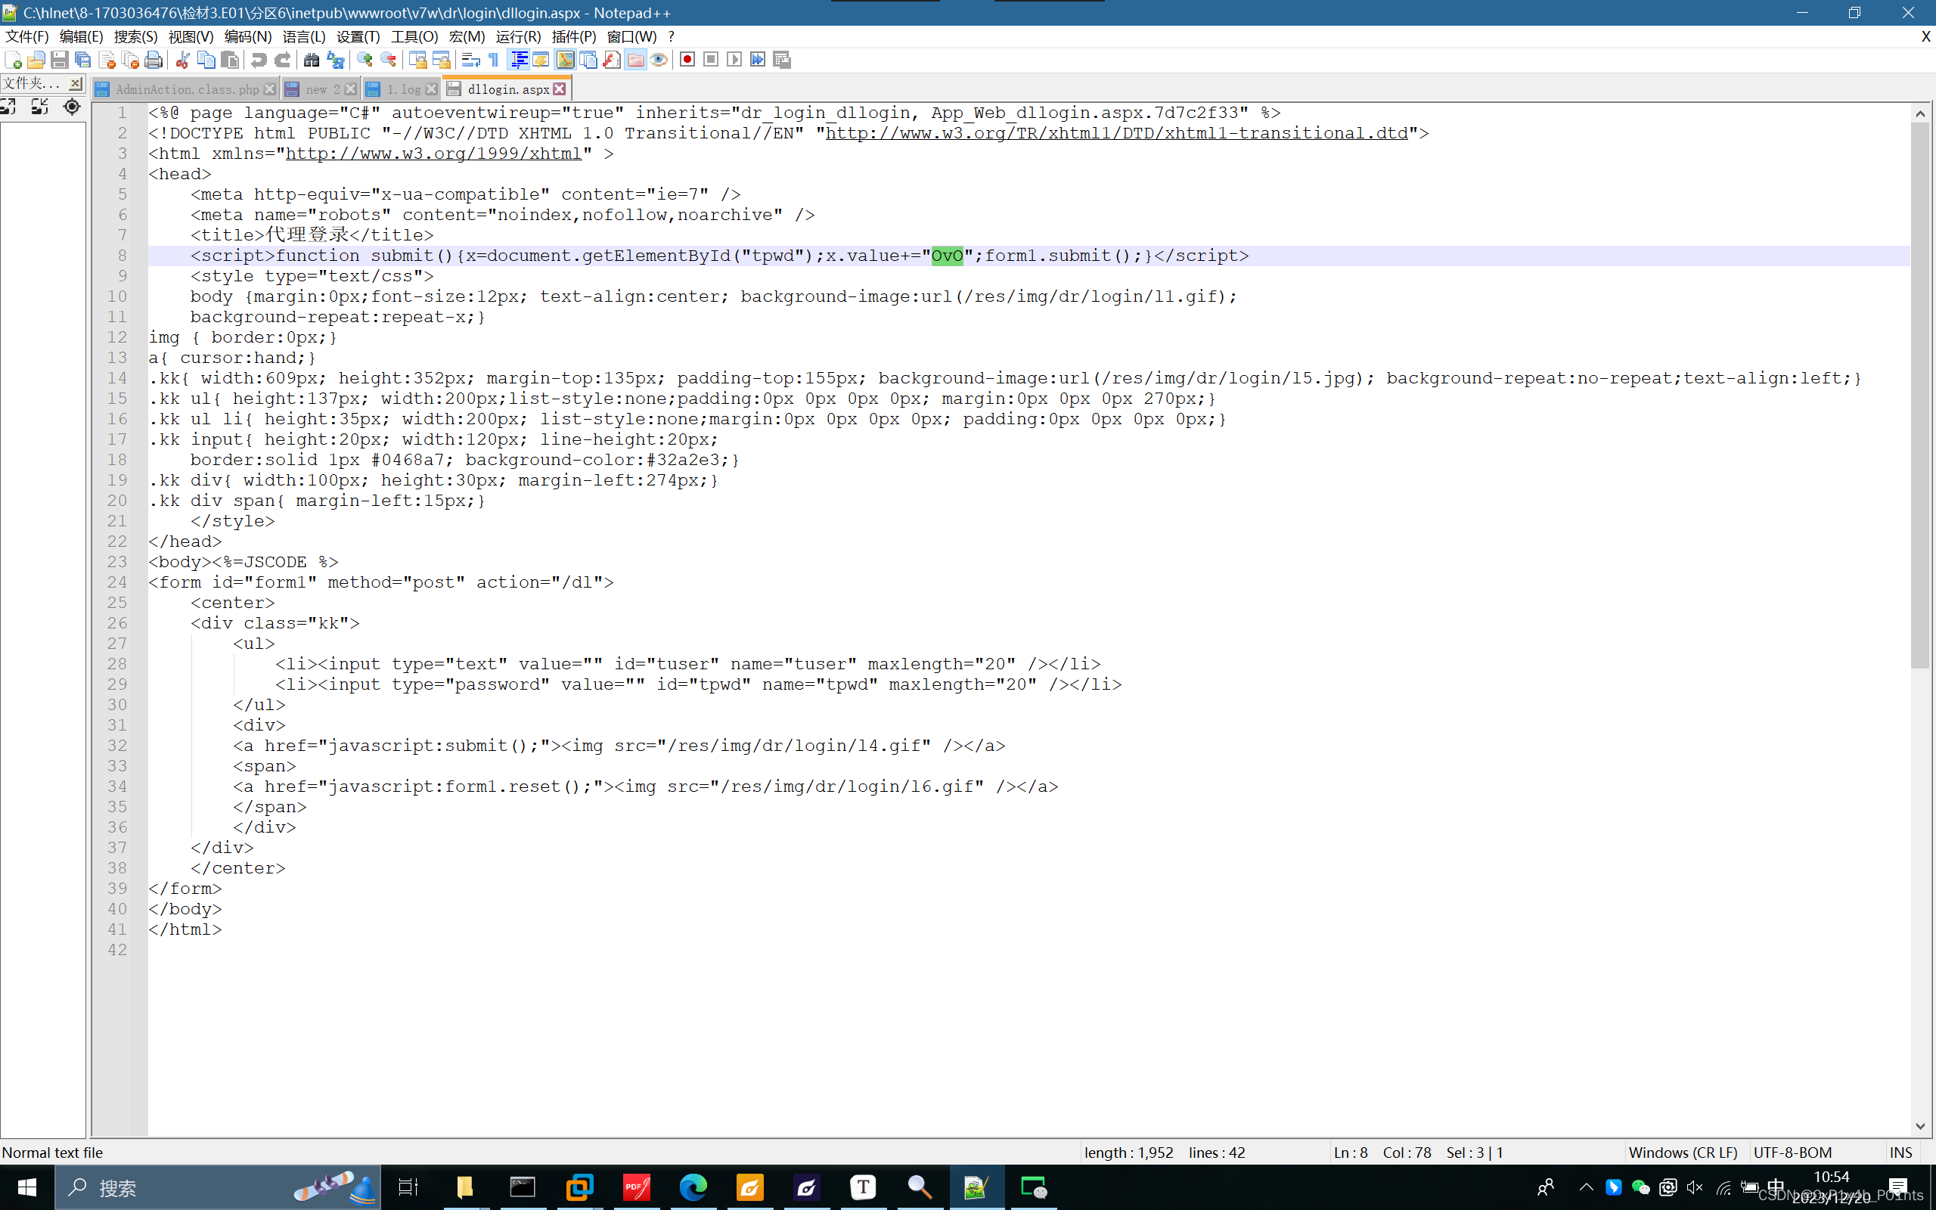Toggle synchronized vertical scrolling icon
The image size is (1936, 1210).
click(x=417, y=60)
